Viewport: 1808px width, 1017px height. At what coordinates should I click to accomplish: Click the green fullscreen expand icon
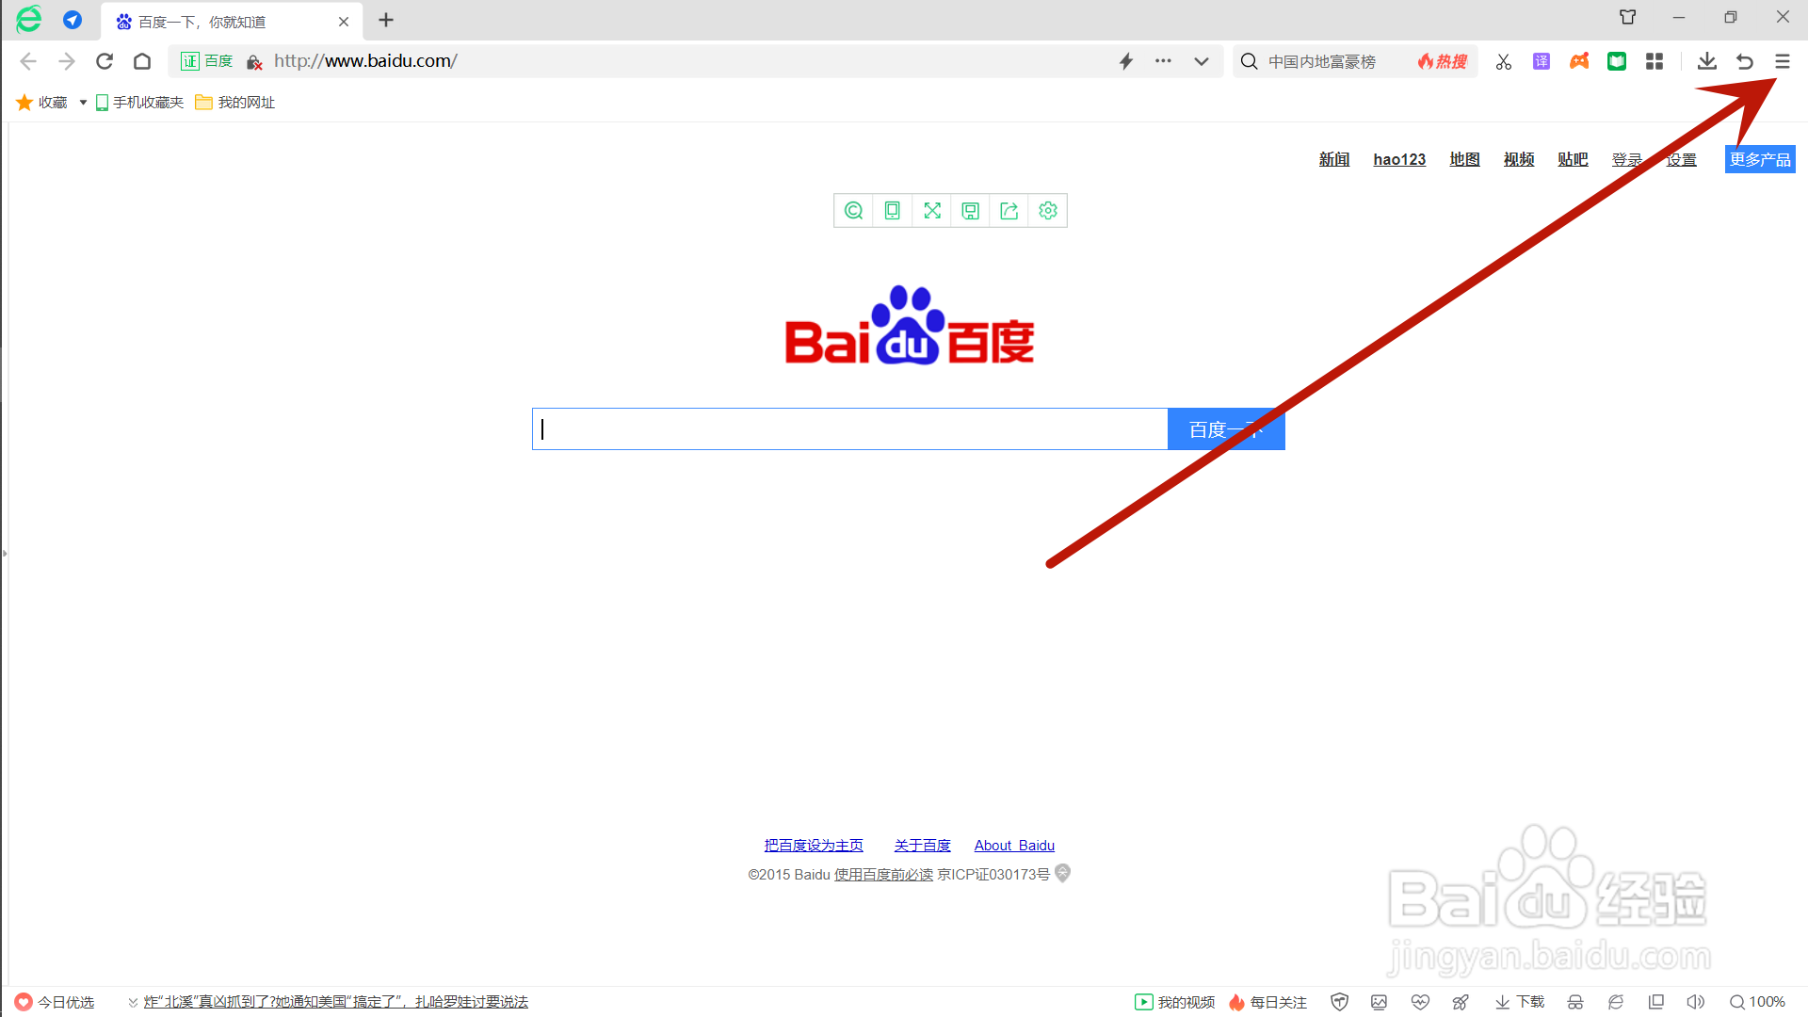[x=932, y=210]
